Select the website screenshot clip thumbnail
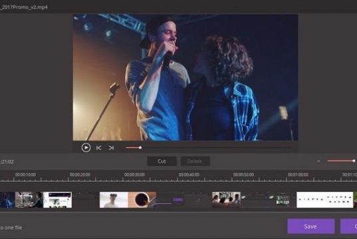 [57, 200]
